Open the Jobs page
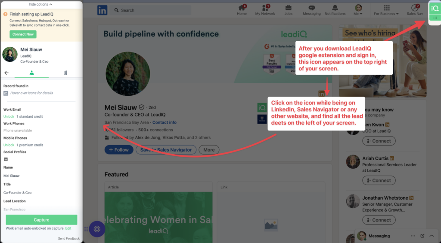The image size is (441, 243). [288, 10]
